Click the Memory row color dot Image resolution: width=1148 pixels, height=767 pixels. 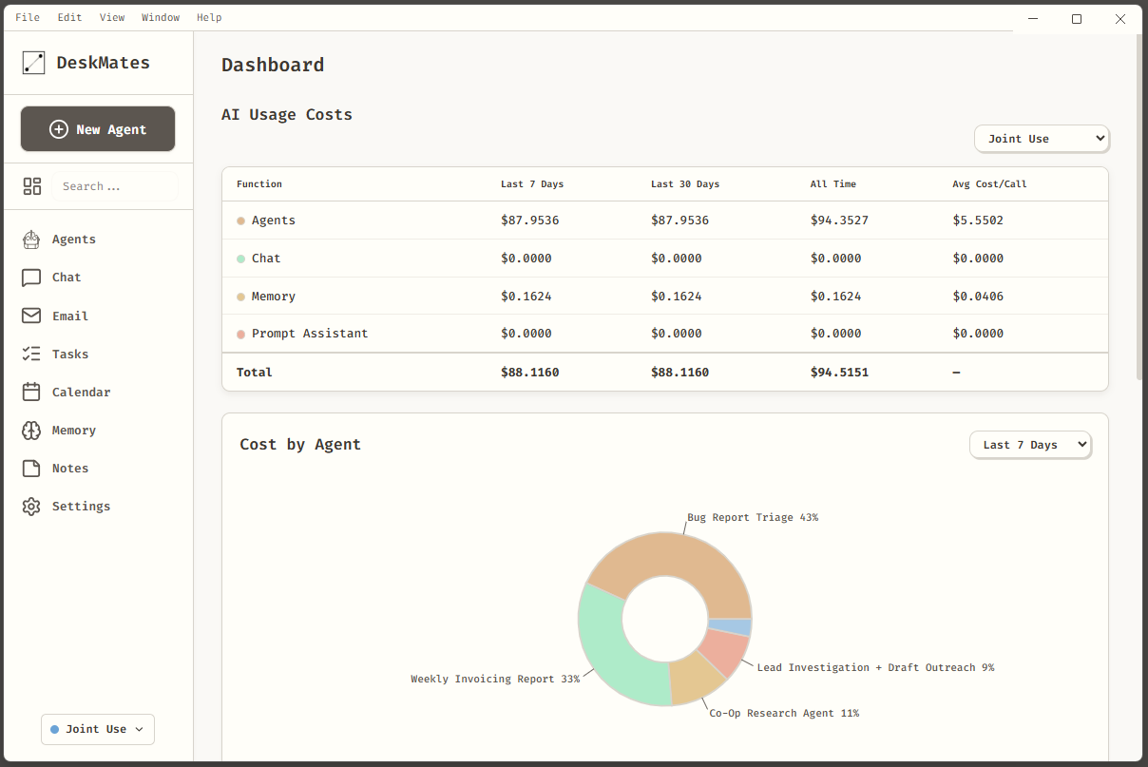[x=241, y=297]
